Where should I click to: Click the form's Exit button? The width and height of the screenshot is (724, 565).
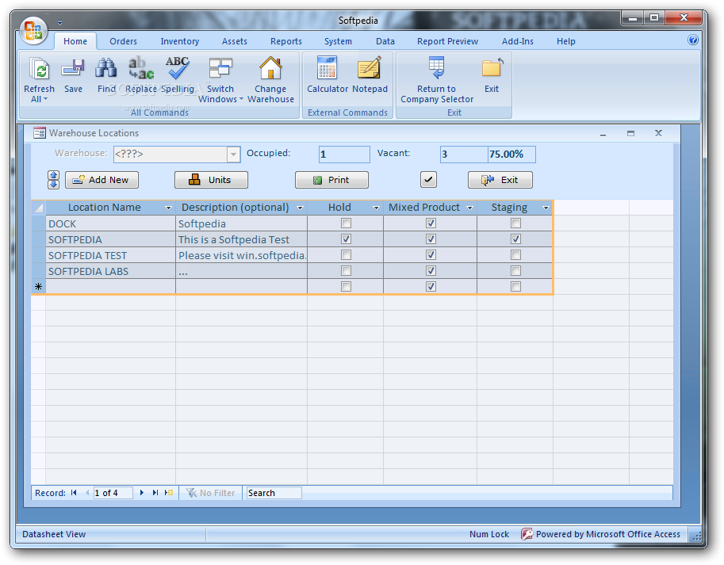click(x=500, y=180)
